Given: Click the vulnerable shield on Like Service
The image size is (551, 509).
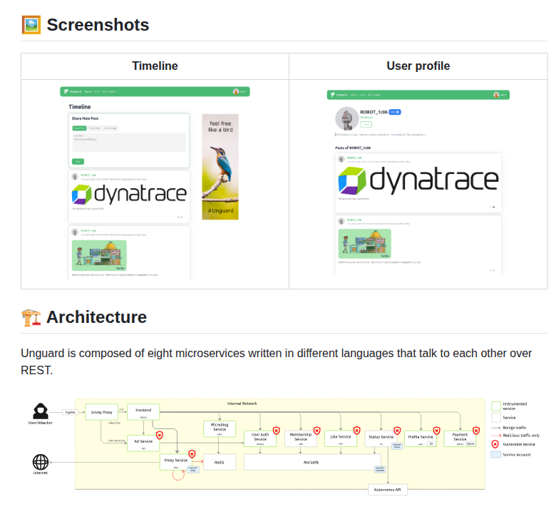Looking at the screenshot, I should click(x=356, y=431).
